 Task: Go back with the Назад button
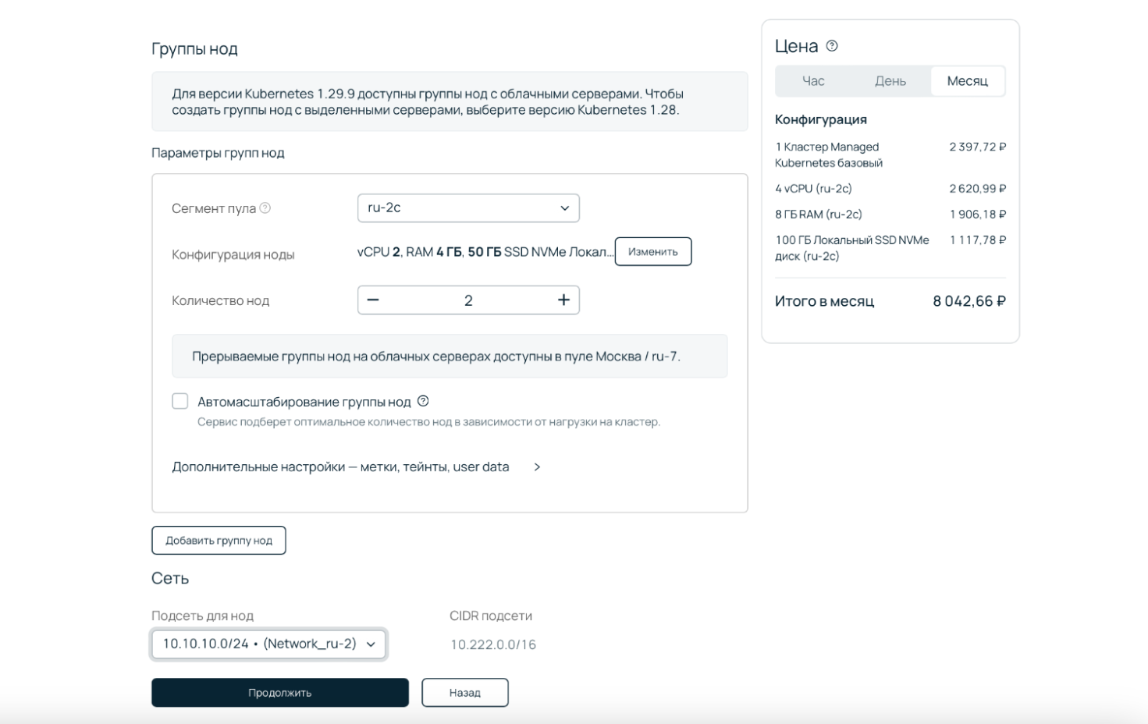click(464, 693)
